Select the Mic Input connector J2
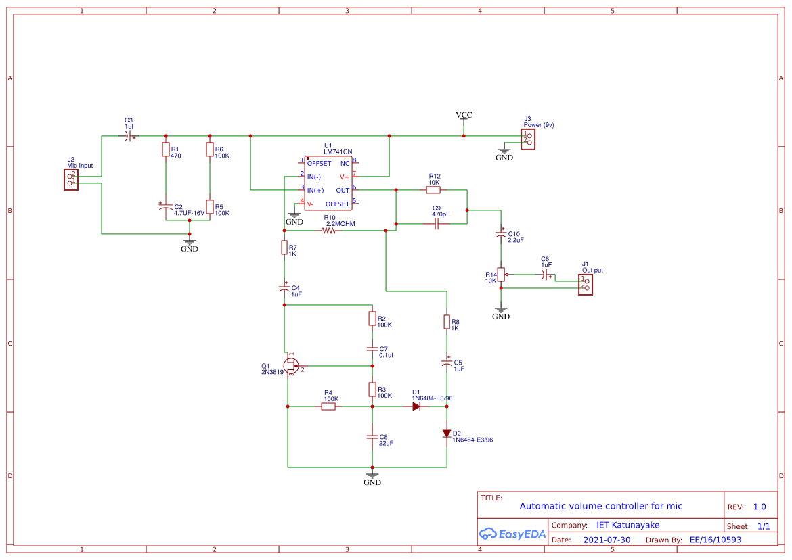Image resolution: width=792 pixels, height=560 pixels. (x=70, y=179)
